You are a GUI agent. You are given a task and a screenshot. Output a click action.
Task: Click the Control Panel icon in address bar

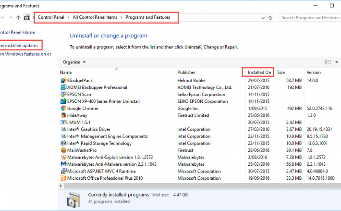(x=27, y=18)
